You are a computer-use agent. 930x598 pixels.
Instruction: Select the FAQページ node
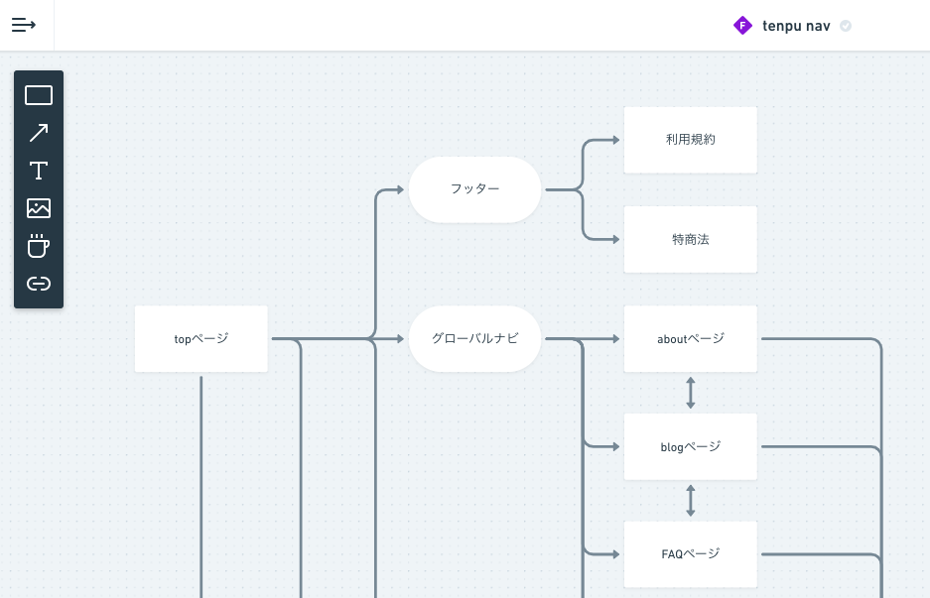coord(691,554)
